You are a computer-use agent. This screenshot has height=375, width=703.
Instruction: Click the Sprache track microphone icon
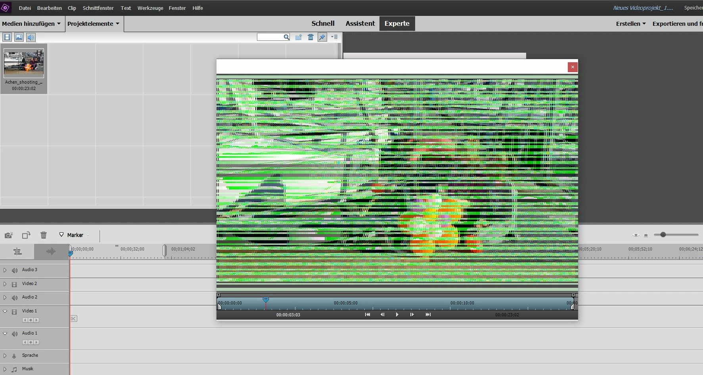(14, 356)
